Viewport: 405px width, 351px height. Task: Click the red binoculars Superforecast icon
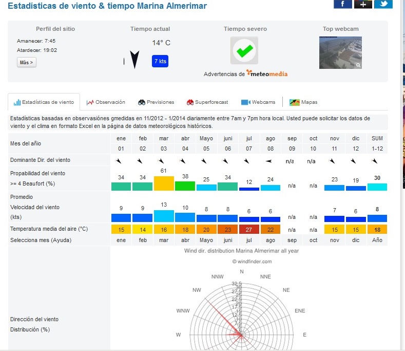coord(190,102)
